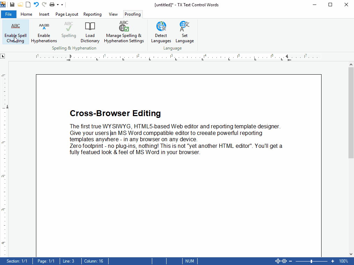Image resolution: width=354 pixels, height=265 pixels.
Task: Toggle Enable Hyphenations
Action: click(44, 32)
